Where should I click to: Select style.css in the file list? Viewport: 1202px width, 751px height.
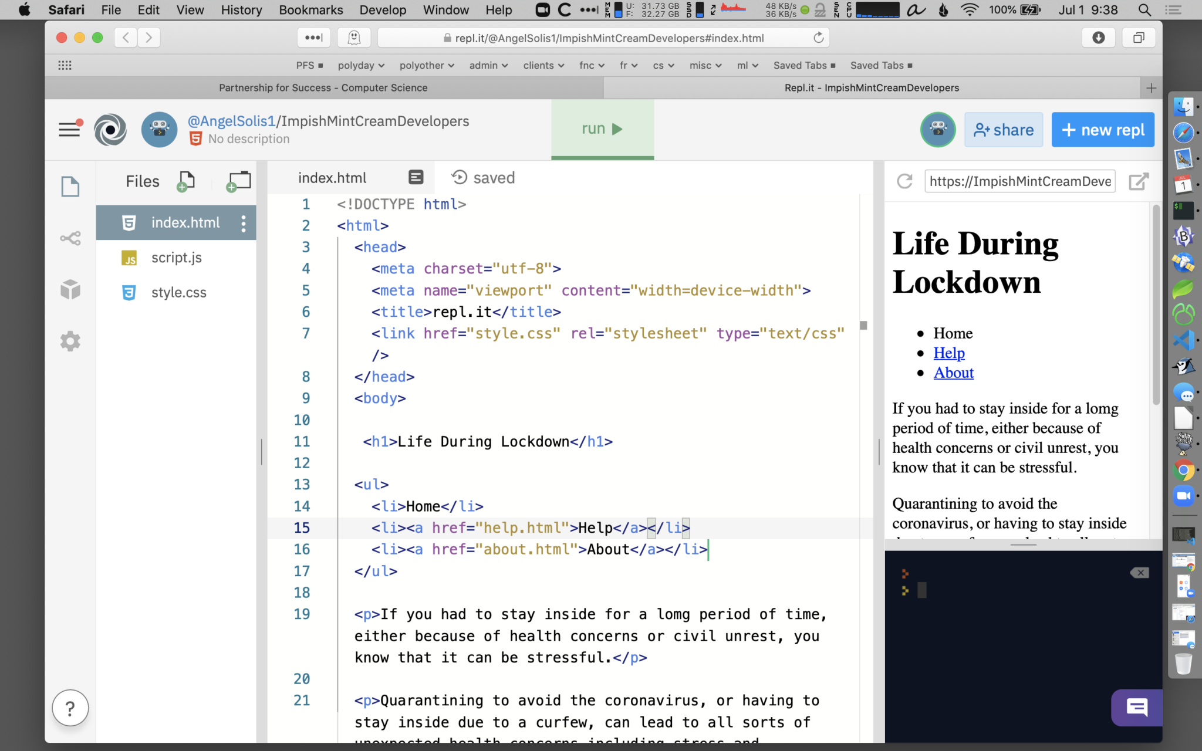click(178, 292)
